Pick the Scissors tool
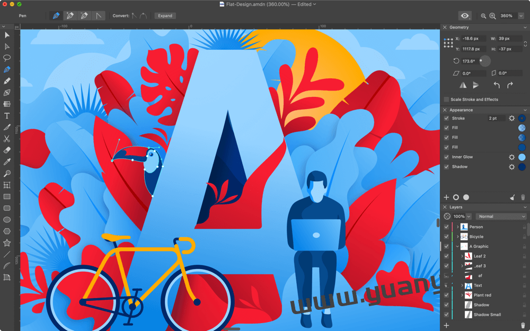 (7, 139)
